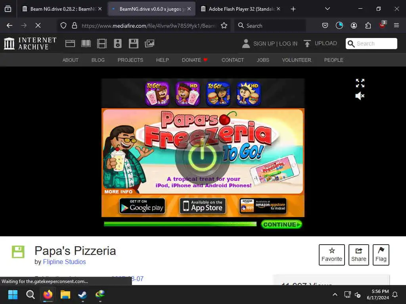Click the Amazon Appstore badge
Screen dimensions: 406x304
[263, 206]
